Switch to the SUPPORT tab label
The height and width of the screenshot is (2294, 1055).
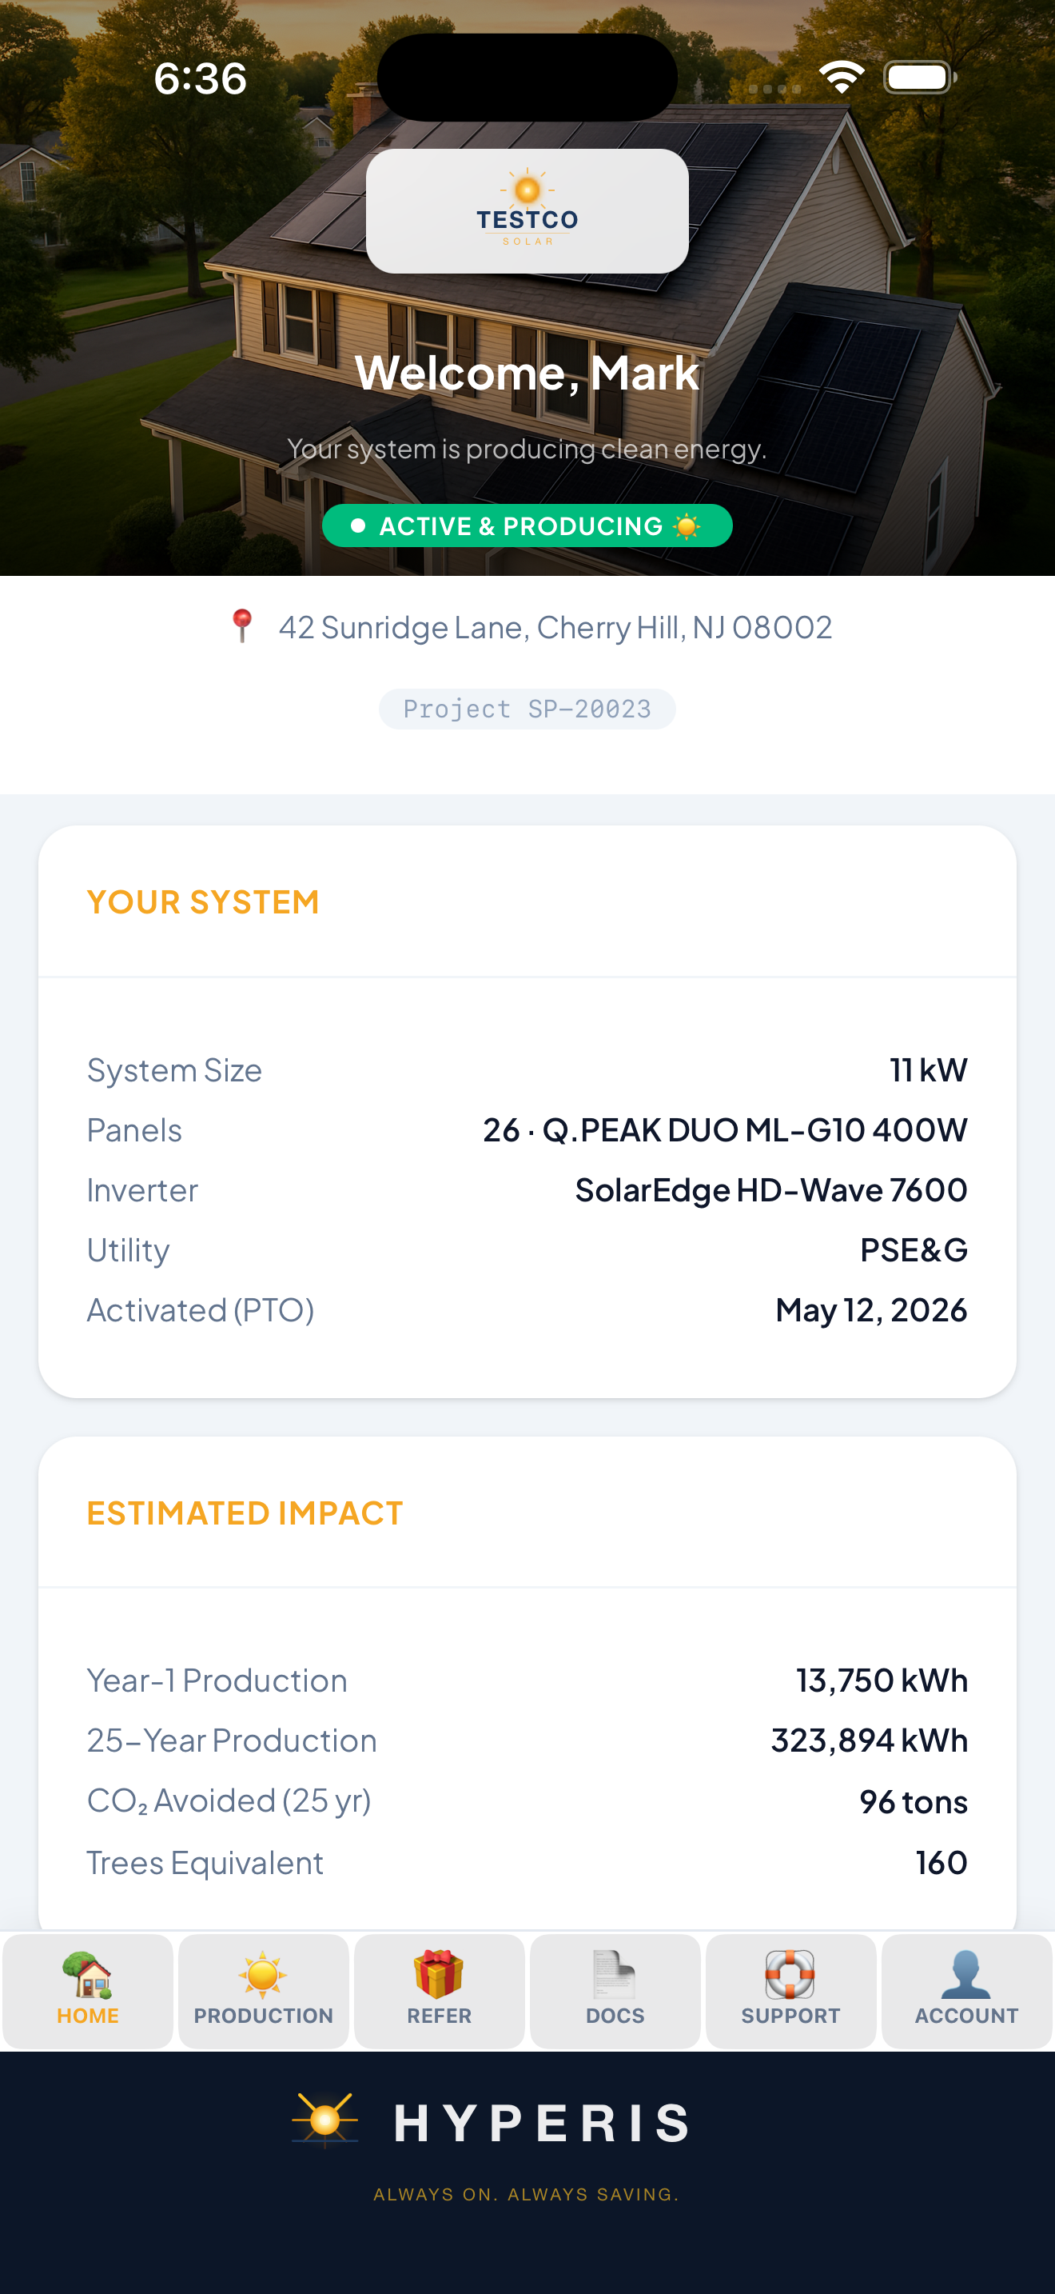click(x=790, y=2016)
